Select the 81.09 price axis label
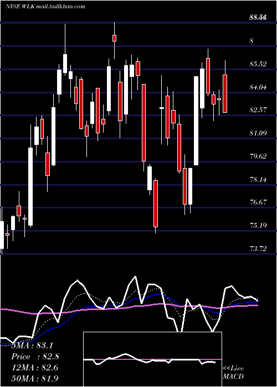 [258, 133]
